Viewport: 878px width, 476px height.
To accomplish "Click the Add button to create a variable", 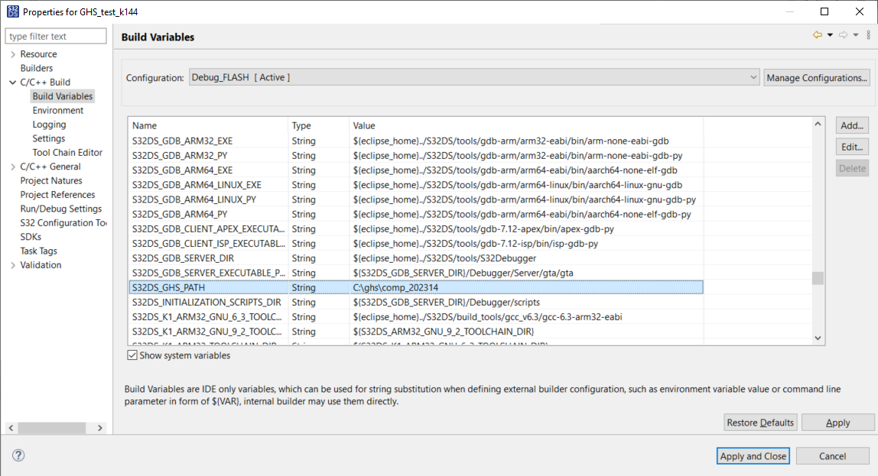I will (852, 125).
